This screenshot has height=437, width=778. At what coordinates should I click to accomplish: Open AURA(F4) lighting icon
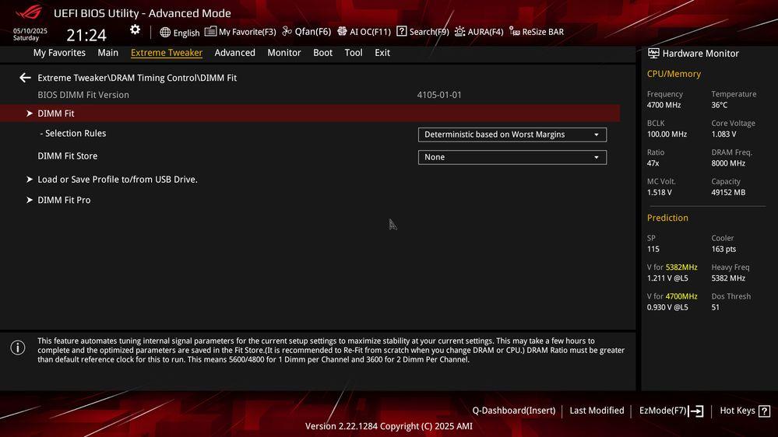[460, 31]
